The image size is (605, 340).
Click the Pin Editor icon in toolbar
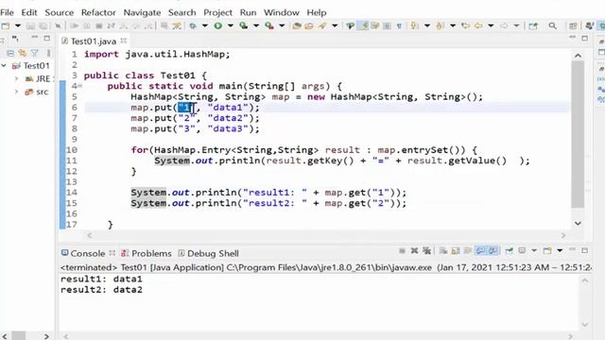pos(533,25)
